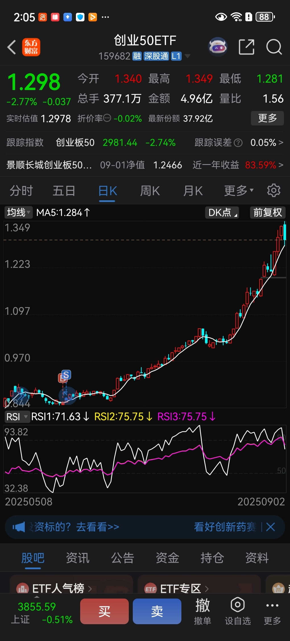Image resolution: width=290 pixels, height=641 pixels.
Task: Expand the DK点 options
Action: click(222, 213)
